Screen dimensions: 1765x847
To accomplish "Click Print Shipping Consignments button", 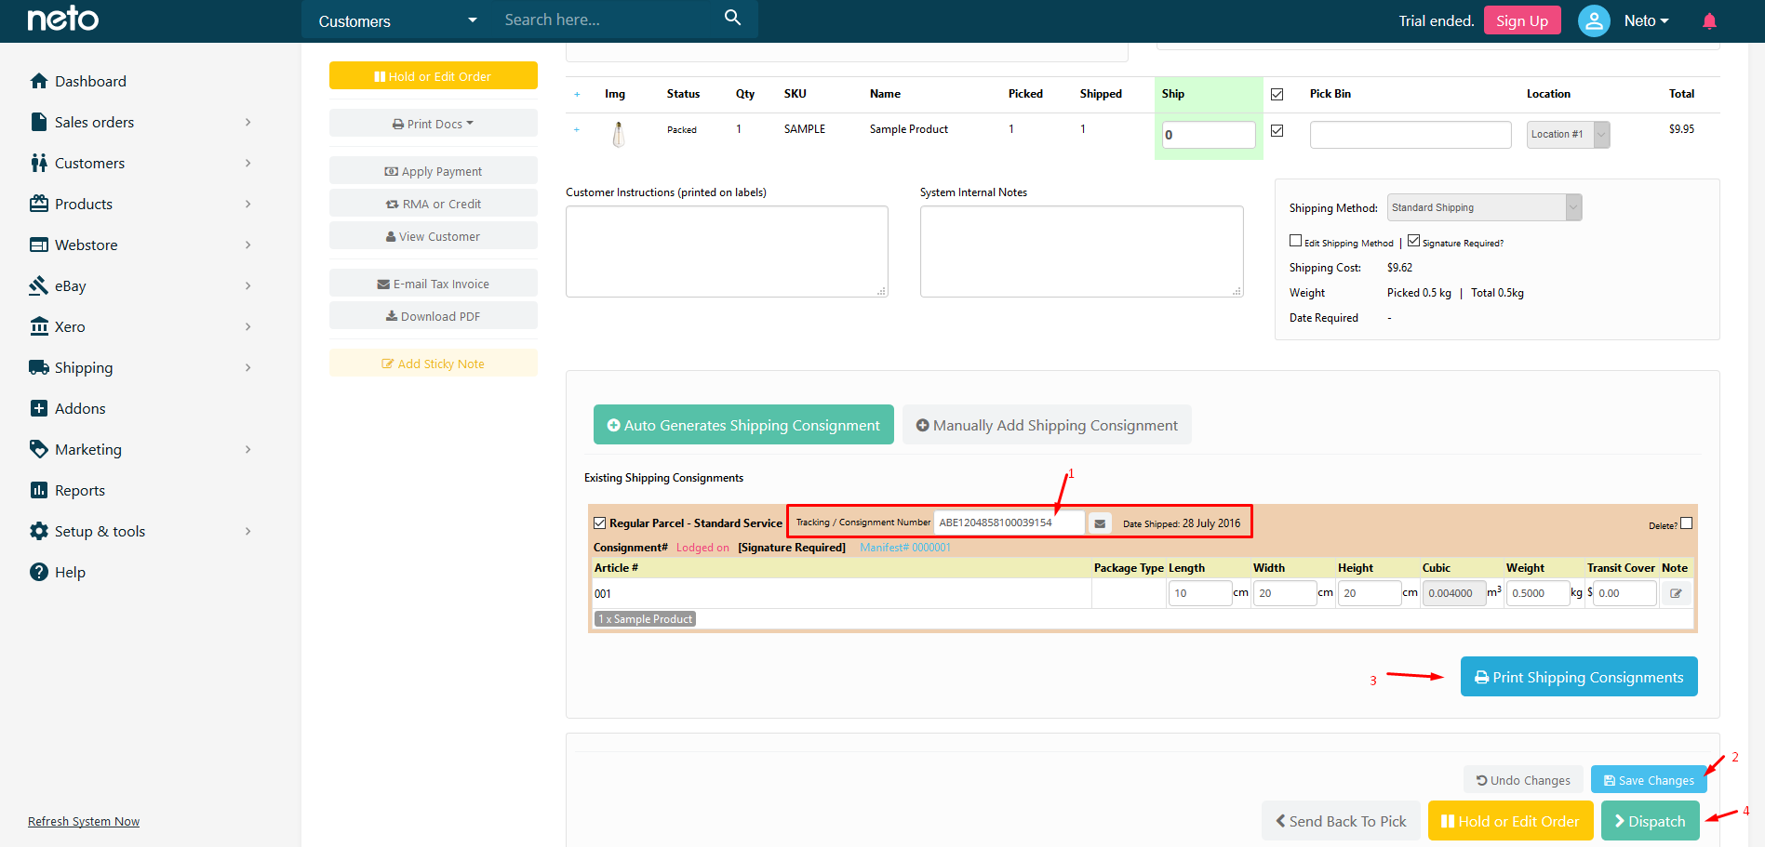I will [1578, 677].
